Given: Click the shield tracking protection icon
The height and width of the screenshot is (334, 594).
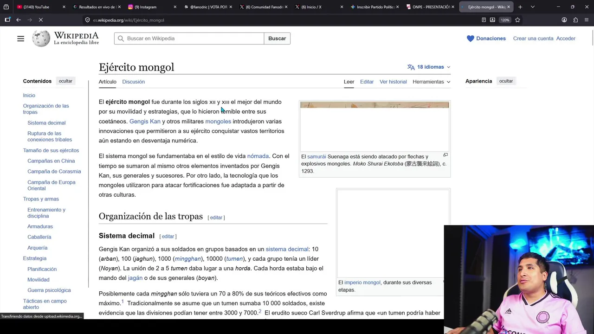Looking at the screenshot, I should 87,20.
